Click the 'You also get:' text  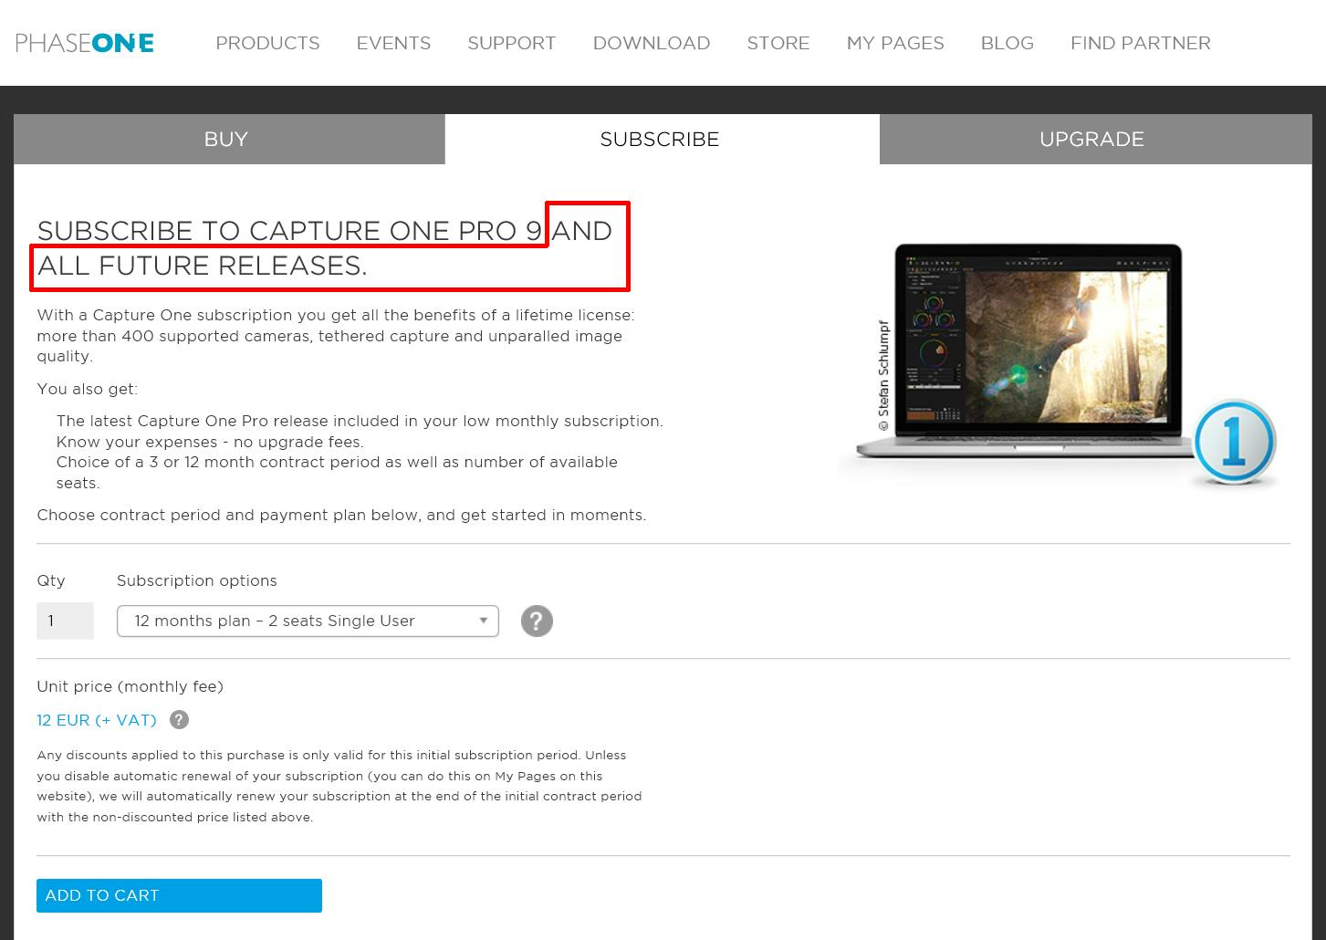tap(87, 389)
